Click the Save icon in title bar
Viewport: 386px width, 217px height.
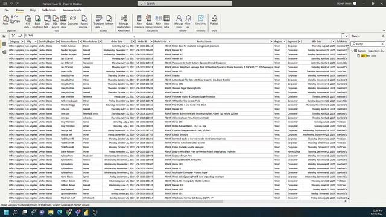pyautogui.click(x=5, y=4)
